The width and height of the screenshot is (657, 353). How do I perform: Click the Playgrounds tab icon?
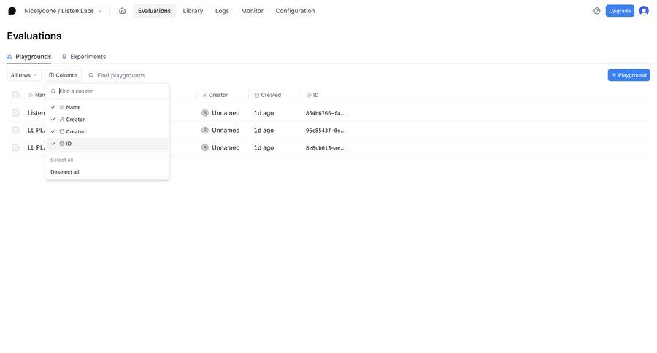pos(9,57)
